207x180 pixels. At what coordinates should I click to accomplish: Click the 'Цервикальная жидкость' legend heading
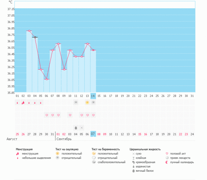pos(145,149)
